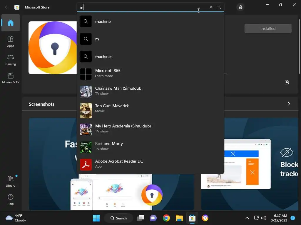
Task: Click the Installed button
Action: 268,28
